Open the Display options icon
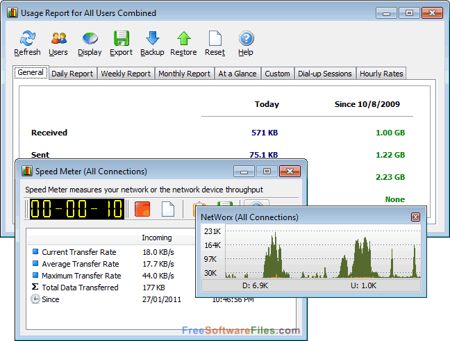This screenshot has height=341, width=450. click(x=90, y=38)
